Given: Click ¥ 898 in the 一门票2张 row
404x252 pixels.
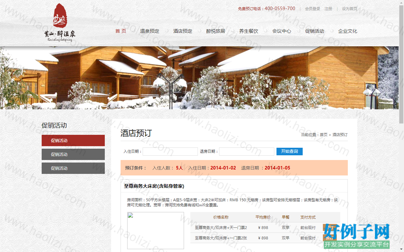Looking at the screenshot, I should coord(263,238).
